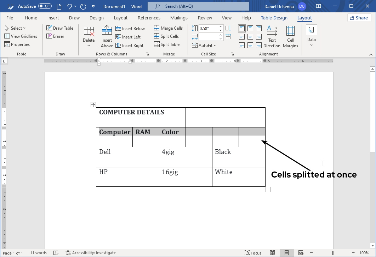The height and width of the screenshot is (257, 376).
Task: Click Insert Above to add a row
Action: (x=107, y=36)
